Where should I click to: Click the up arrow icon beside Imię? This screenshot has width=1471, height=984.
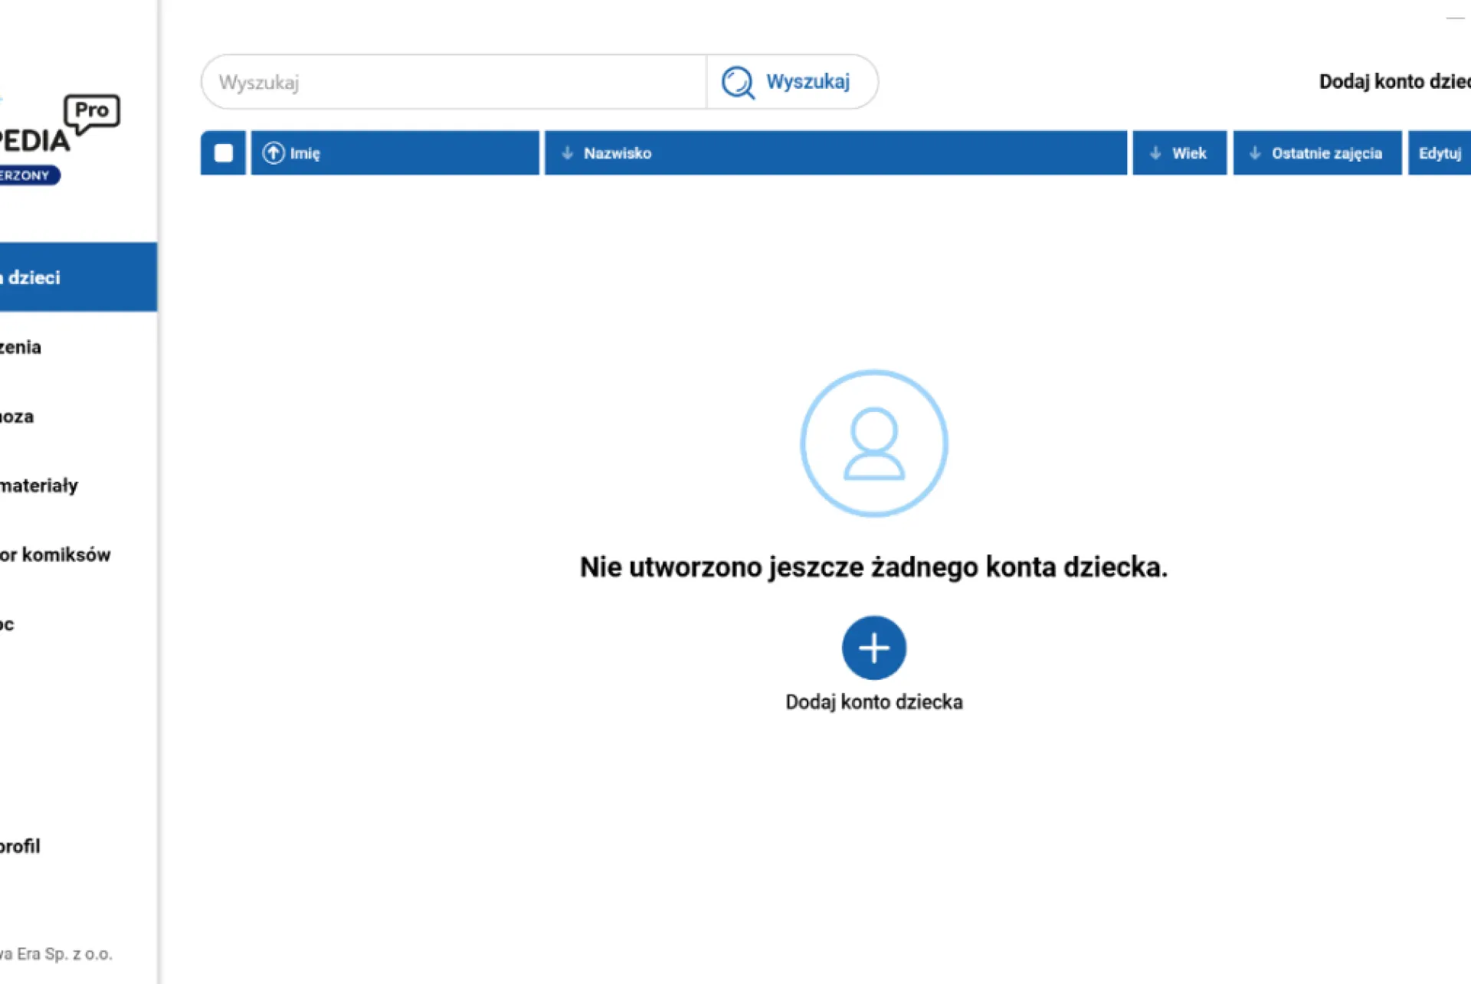pos(274,153)
